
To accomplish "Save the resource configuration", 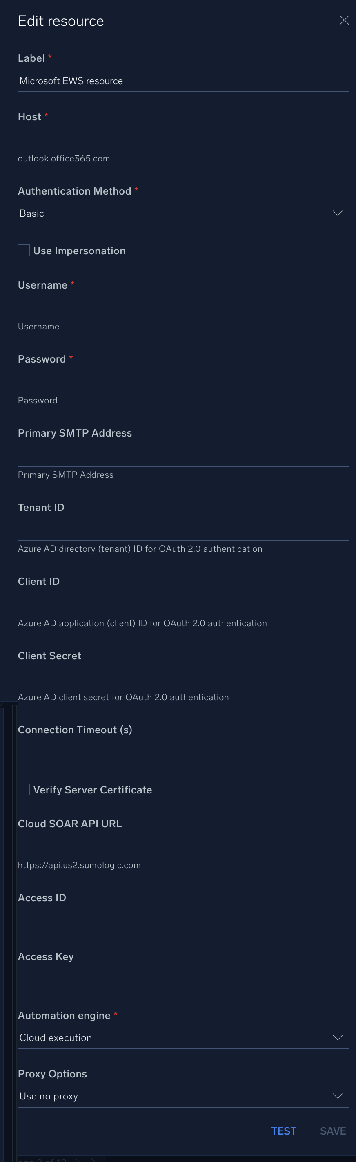I will (x=333, y=1131).
